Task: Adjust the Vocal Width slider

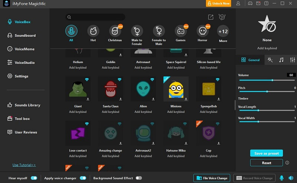Action: (267, 122)
